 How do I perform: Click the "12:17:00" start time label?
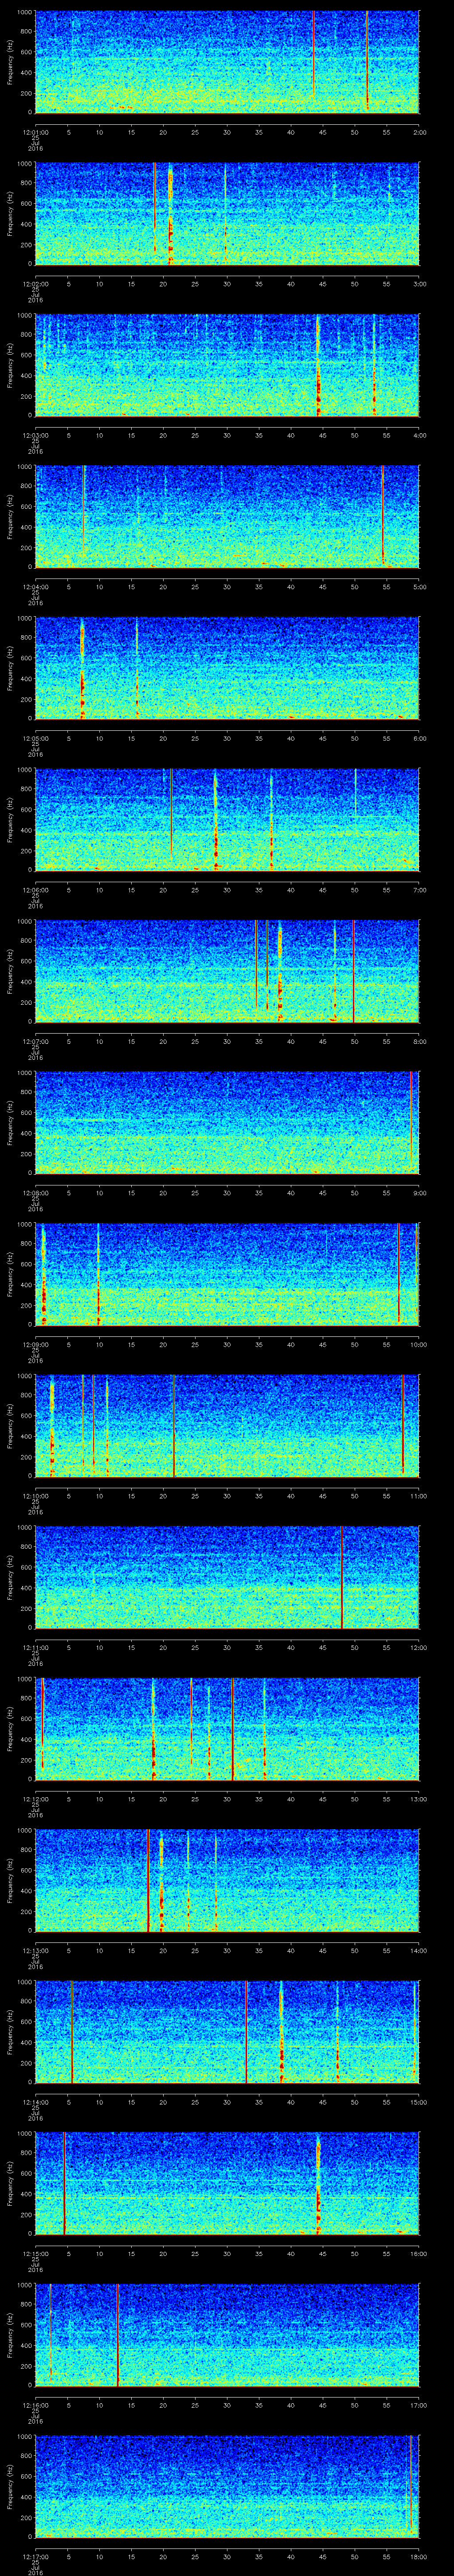pos(35,2556)
